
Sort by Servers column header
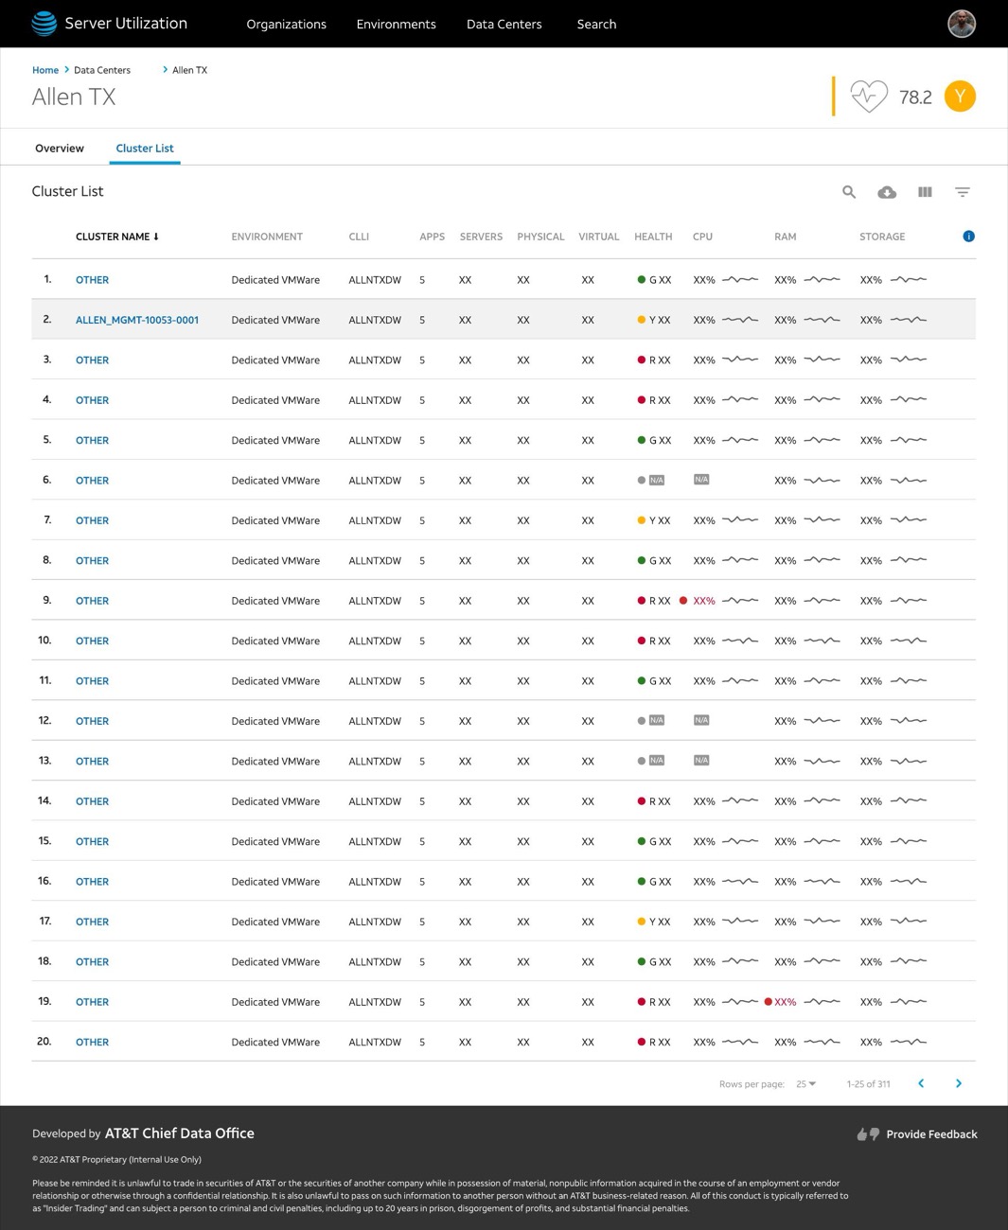pos(481,237)
